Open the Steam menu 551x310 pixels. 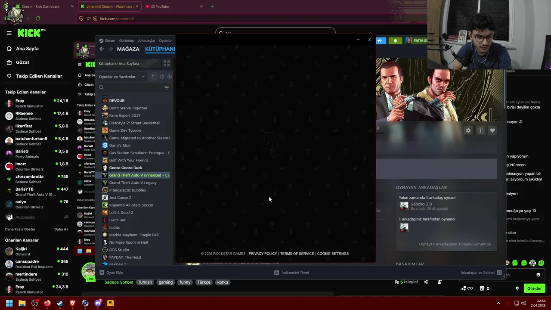tap(107, 40)
